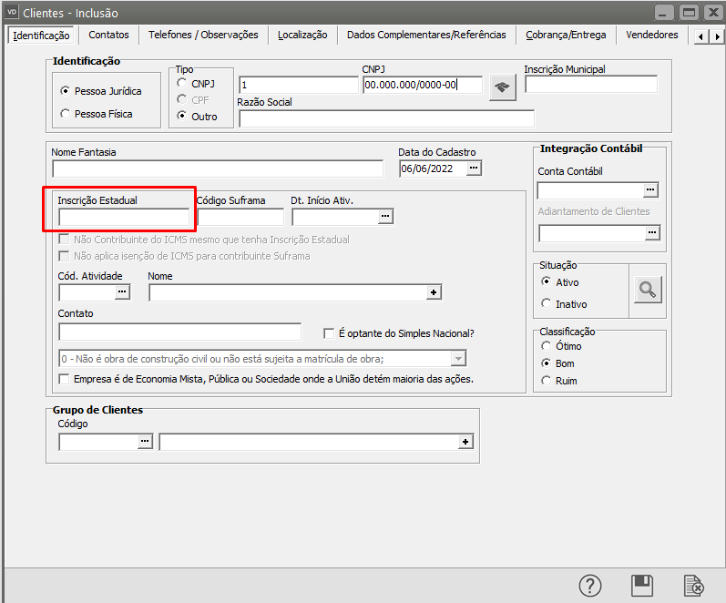
Task: Open the Cobrança/Entrega tab
Action: pyautogui.click(x=565, y=35)
